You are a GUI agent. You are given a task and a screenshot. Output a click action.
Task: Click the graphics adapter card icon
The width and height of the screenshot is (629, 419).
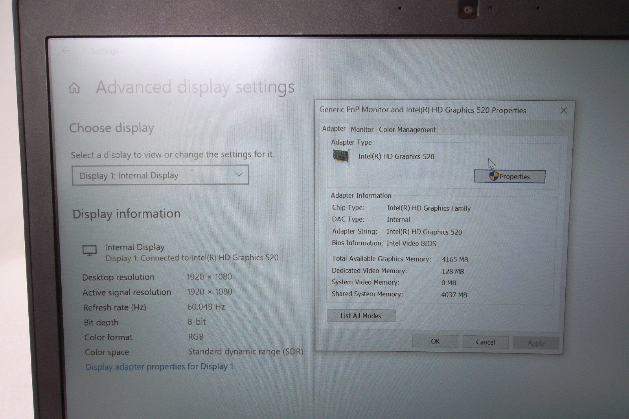[x=341, y=156]
